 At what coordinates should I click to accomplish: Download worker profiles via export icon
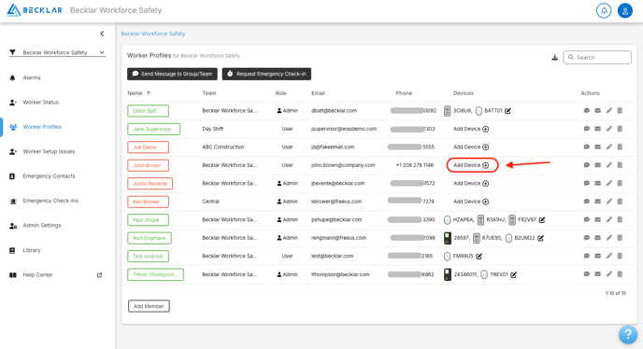coord(555,57)
